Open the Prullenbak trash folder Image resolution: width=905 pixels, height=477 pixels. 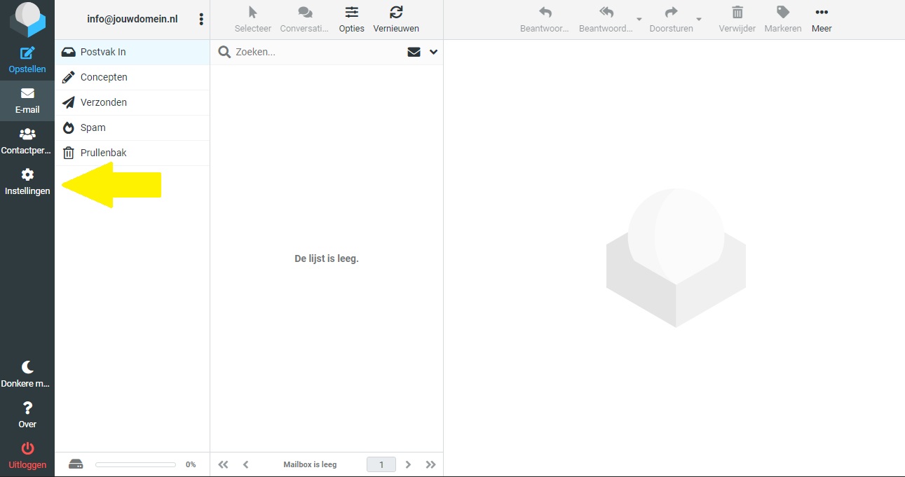pyautogui.click(x=132, y=153)
